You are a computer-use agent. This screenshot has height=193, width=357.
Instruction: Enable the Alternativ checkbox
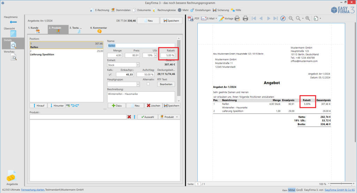pyautogui.click(x=148, y=84)
